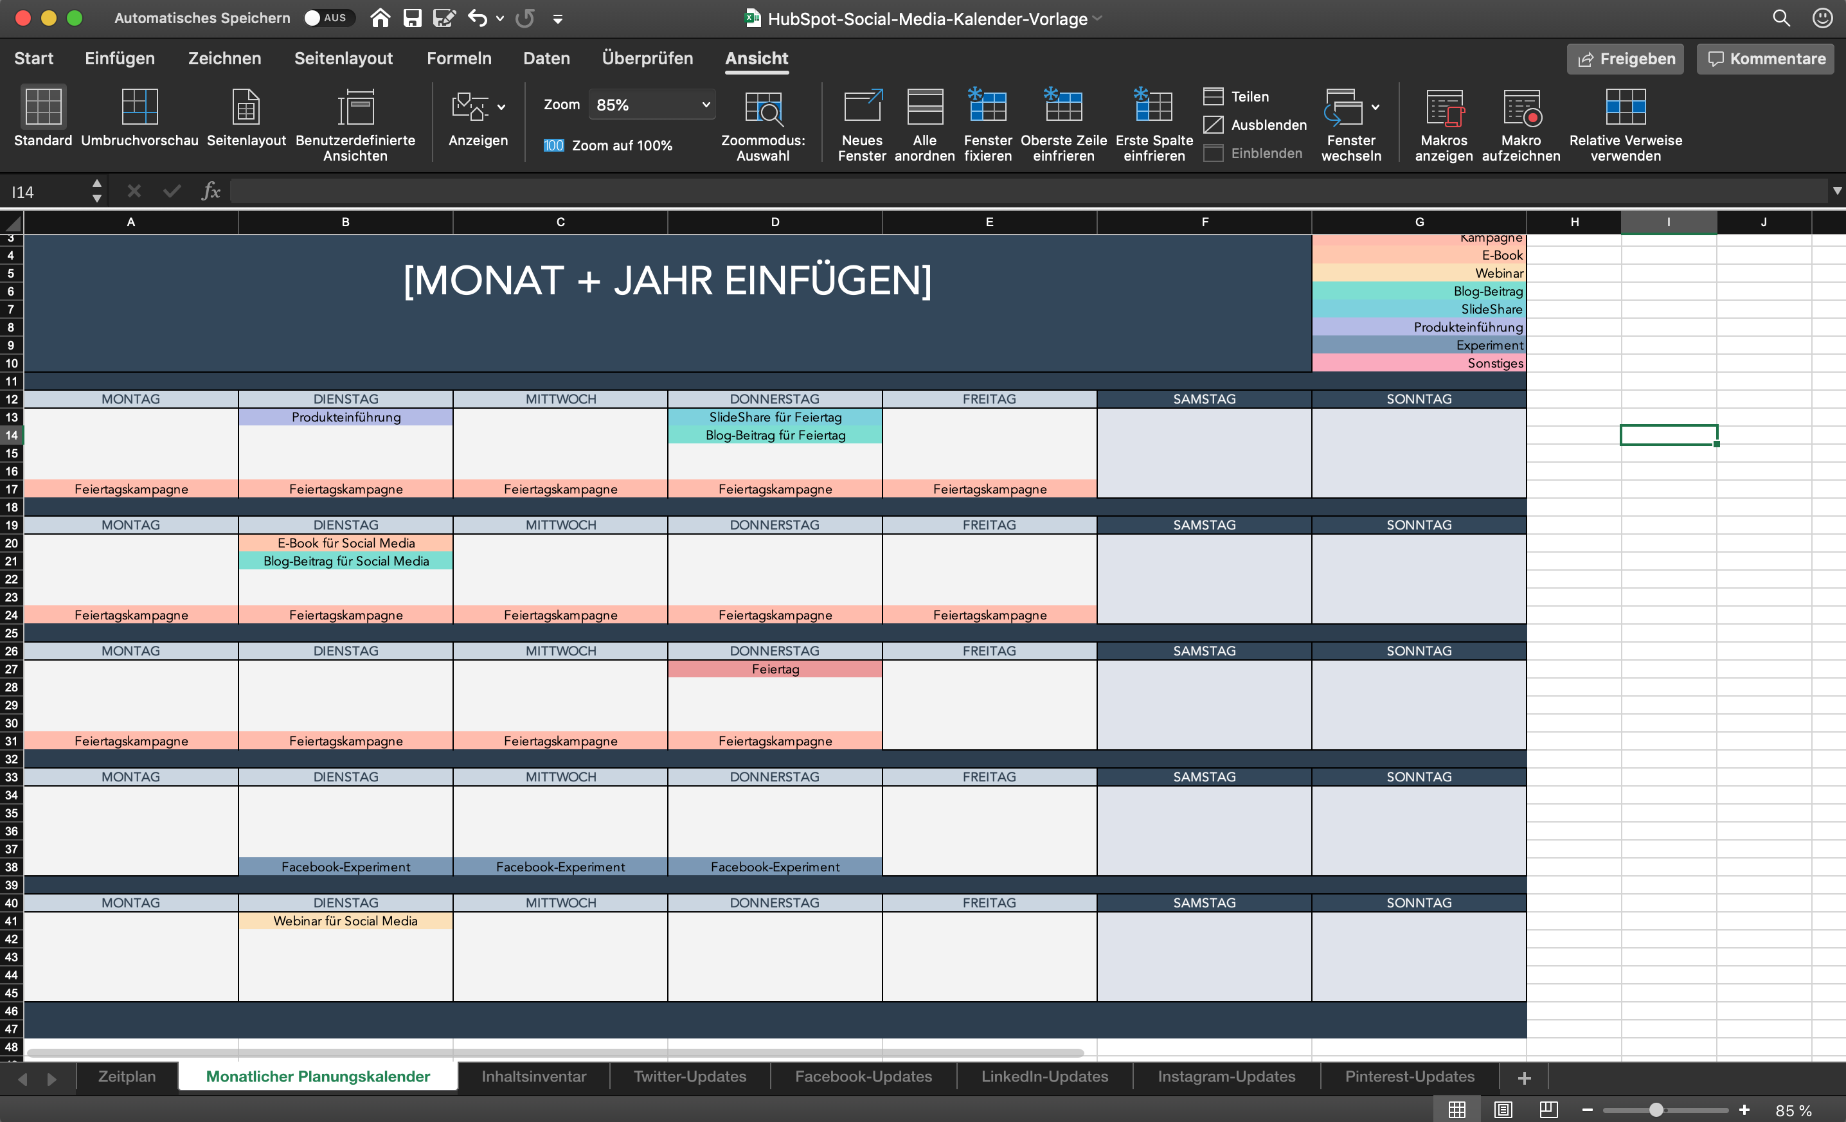1846x1122 pixels.
Task: Click Zoommodus: Auswahl icon
Action: [x=763, y=107]
